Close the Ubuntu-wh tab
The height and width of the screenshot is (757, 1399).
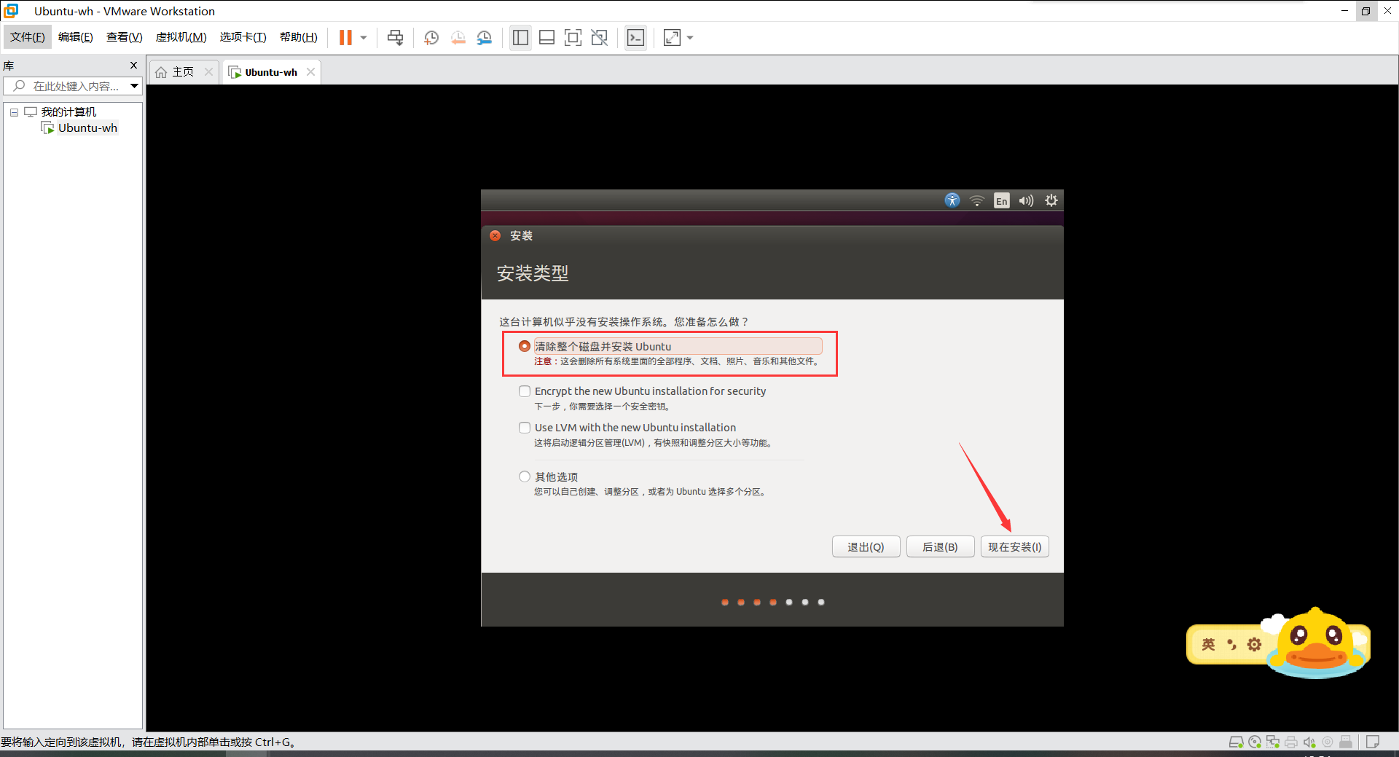pos(310,71)
